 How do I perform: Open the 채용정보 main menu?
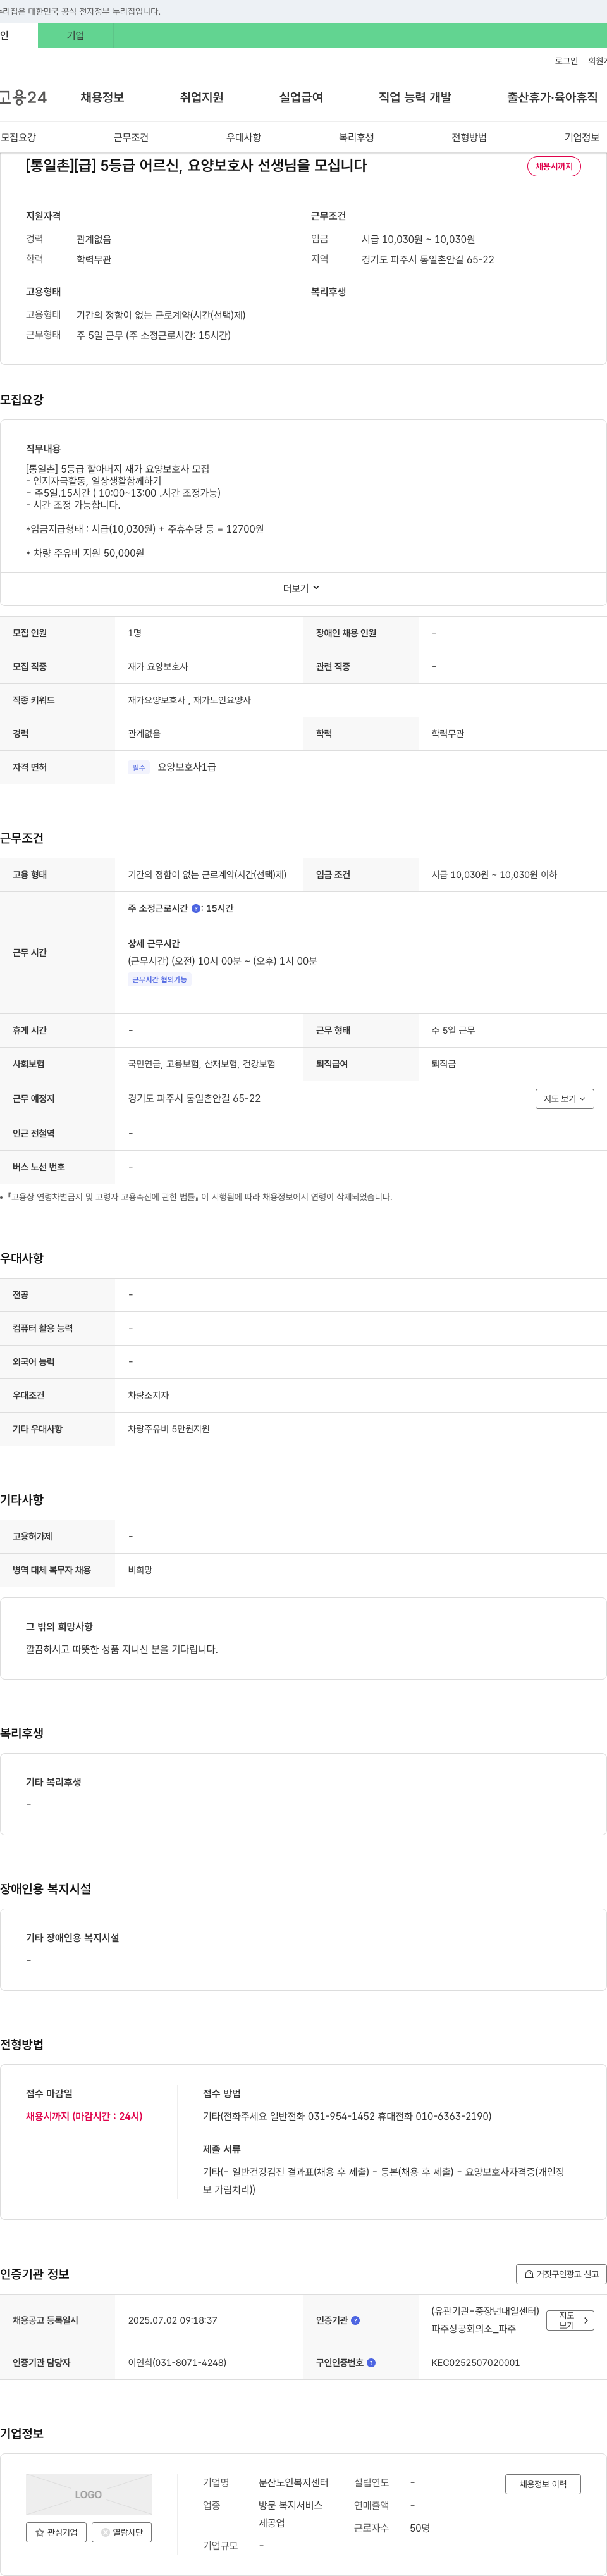coord(102,97)
